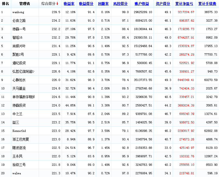The image size is (219, 177).
Task: Click 聚胜2号's fee value 77700.71
Action: click(x=211, y=54)
